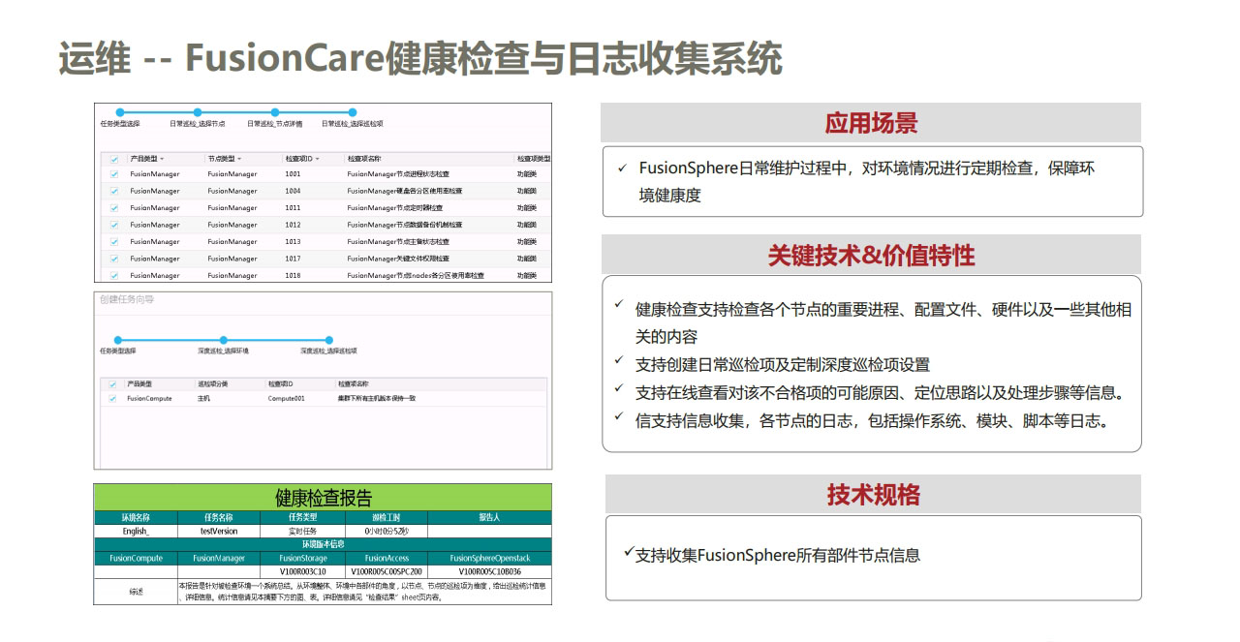Click the 日常巡检_节点详情 step dot
The height and width of the screenshot is (642, 1240).
[x=275, y=112]
